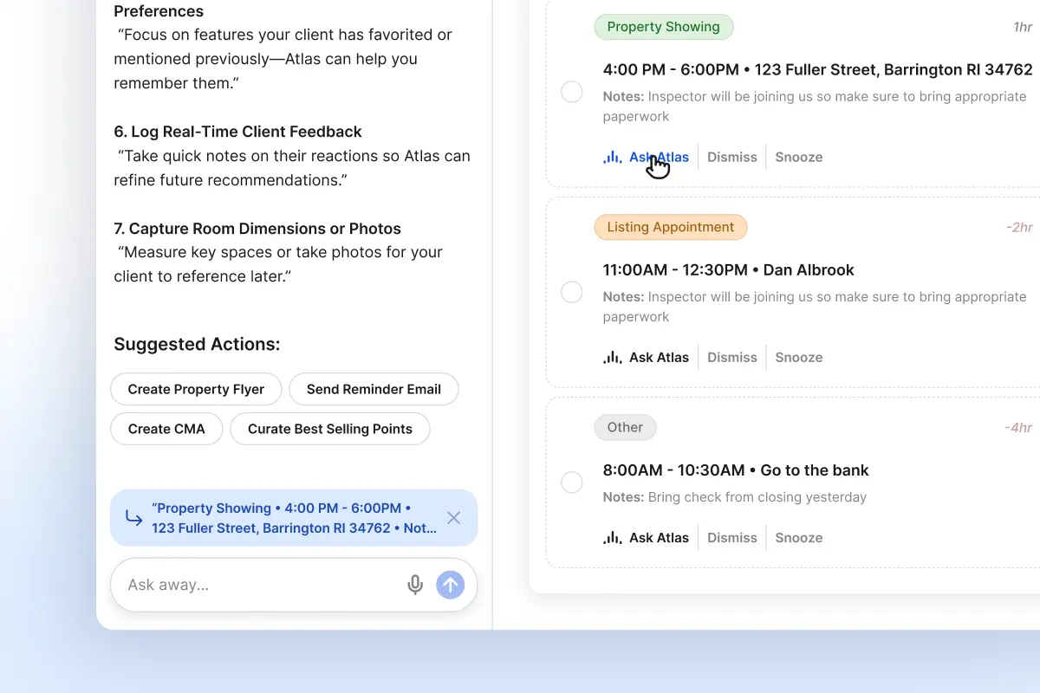The width and height of the screenshot is (1040, 693).
Task: Click the reply arrow icon in the context chip
Action: point(134,518)
